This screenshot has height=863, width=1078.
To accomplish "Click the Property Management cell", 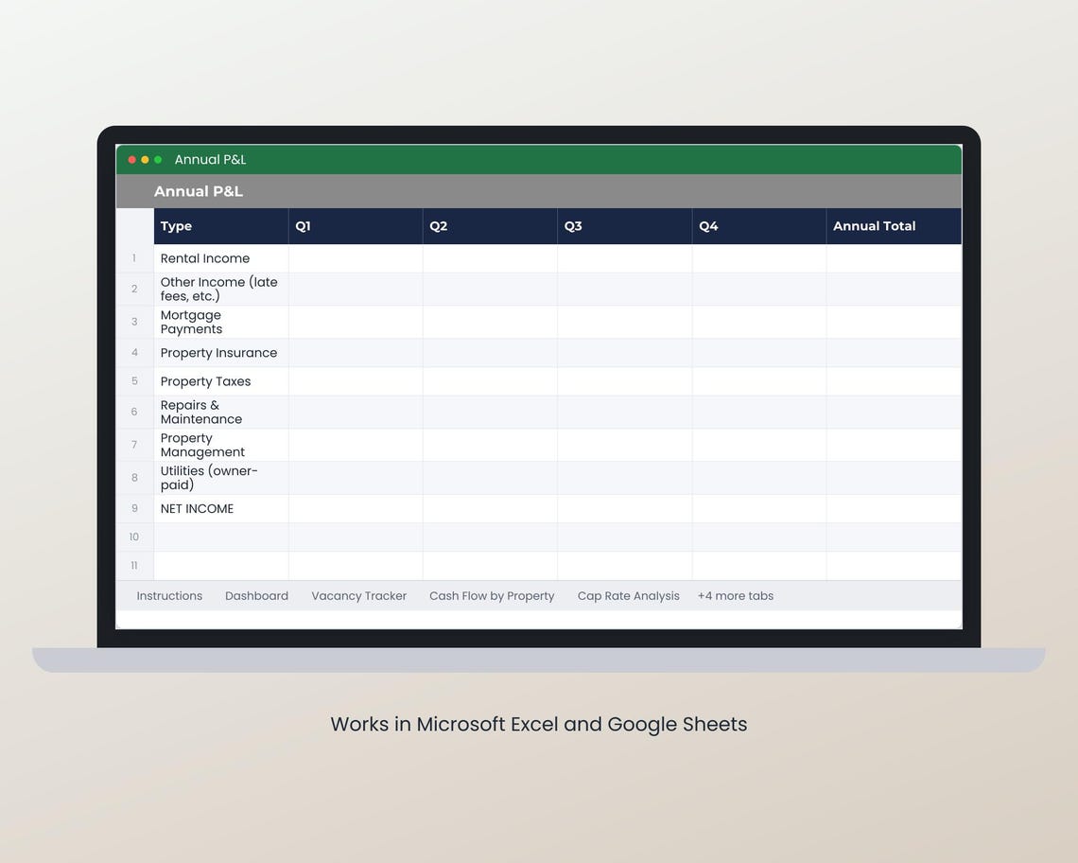I will pyautogui.click(x=220, y=446).
